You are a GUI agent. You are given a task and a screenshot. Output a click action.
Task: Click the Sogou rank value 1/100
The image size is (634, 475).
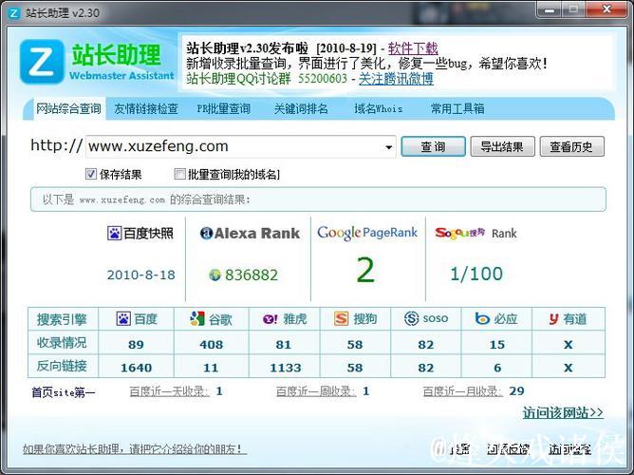(476, 274)
